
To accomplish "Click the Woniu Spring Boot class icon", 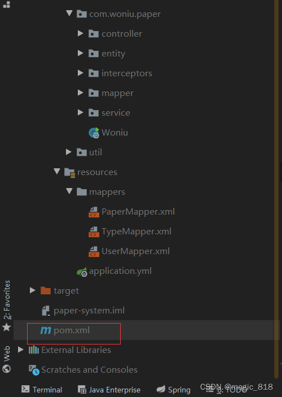I will 94,133.
